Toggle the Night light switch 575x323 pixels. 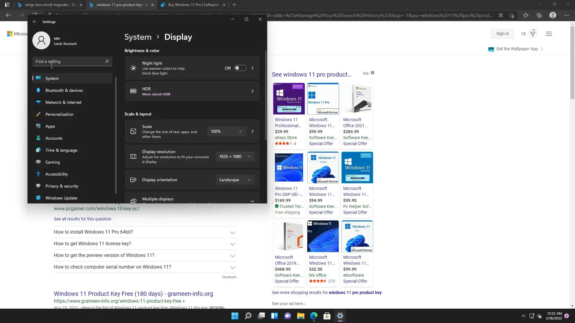pos(240,68)
